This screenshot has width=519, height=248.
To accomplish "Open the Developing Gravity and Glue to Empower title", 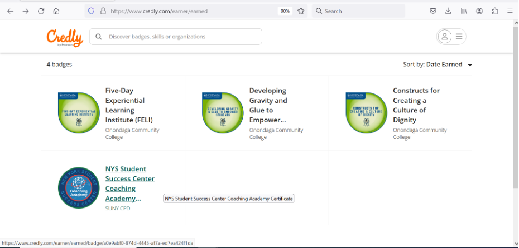I will pyautogui.click(x=268, y=105).
